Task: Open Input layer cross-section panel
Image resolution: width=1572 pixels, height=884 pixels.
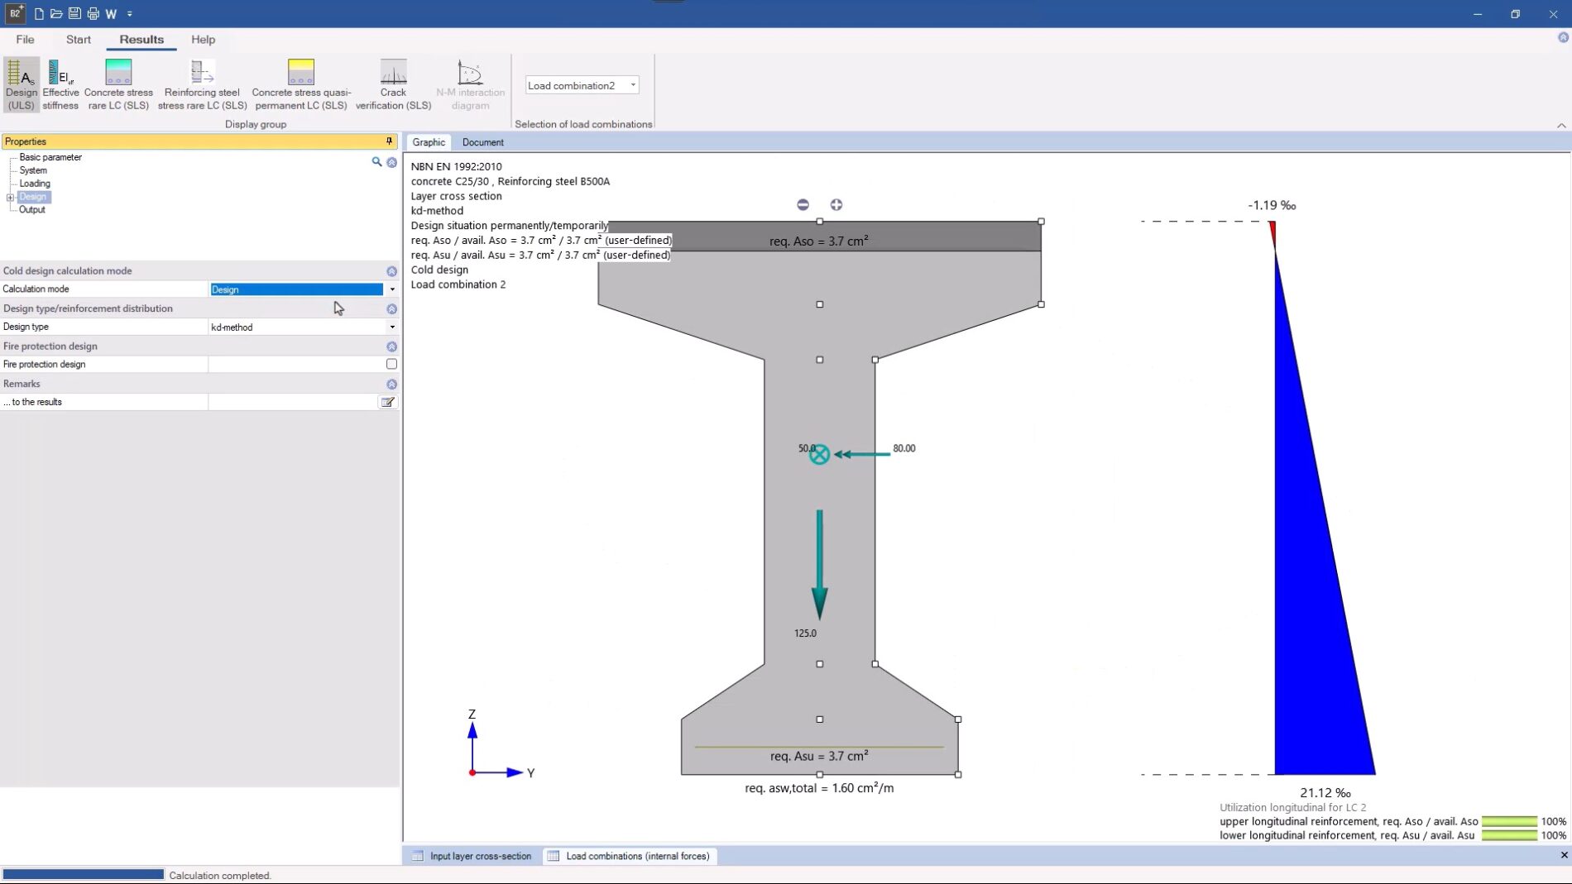Action: [480, 856]
